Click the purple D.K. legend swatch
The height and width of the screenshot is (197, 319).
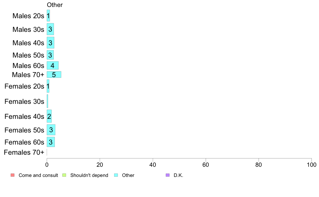[168, 175]
